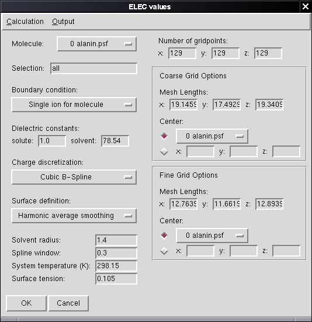Open Fine Grid center molecule dropdown
This screenshot has height=322, width=312.
click(x=212, y=236)
